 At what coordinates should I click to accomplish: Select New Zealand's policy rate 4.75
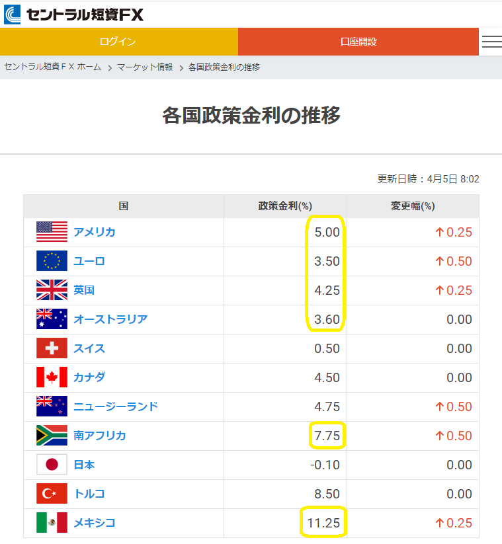(x=327, y=407)
